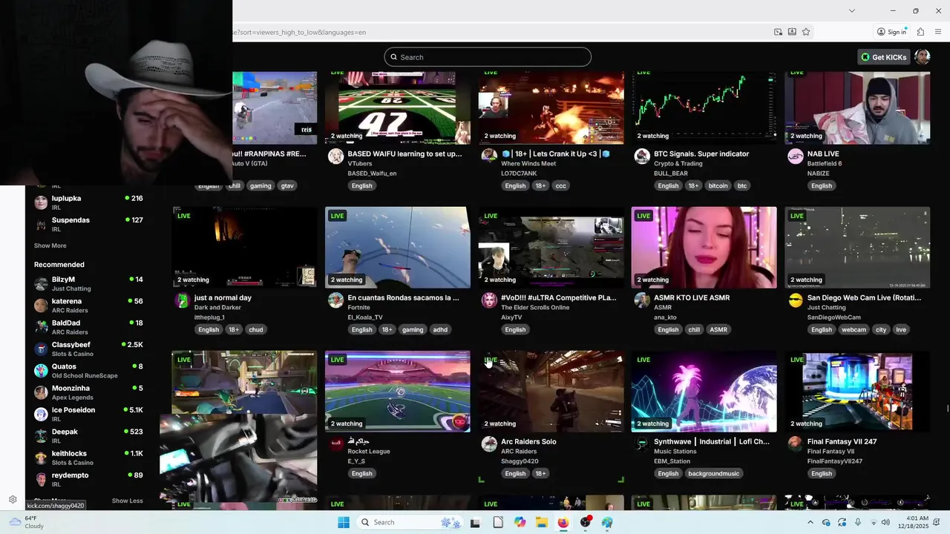Click the ASMR tag under ana_kto stream
Image resolution: width=950 pixels, height=534 pixels.
click(x=718, y=329)
